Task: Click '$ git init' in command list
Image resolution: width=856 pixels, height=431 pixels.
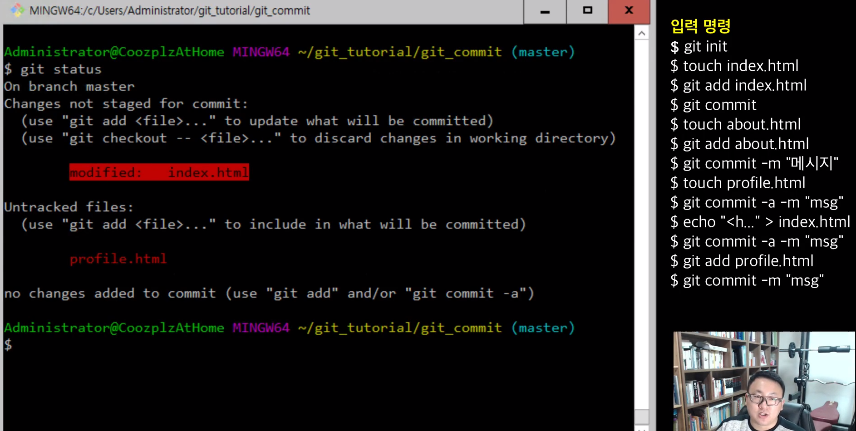Action: [699, 46]
